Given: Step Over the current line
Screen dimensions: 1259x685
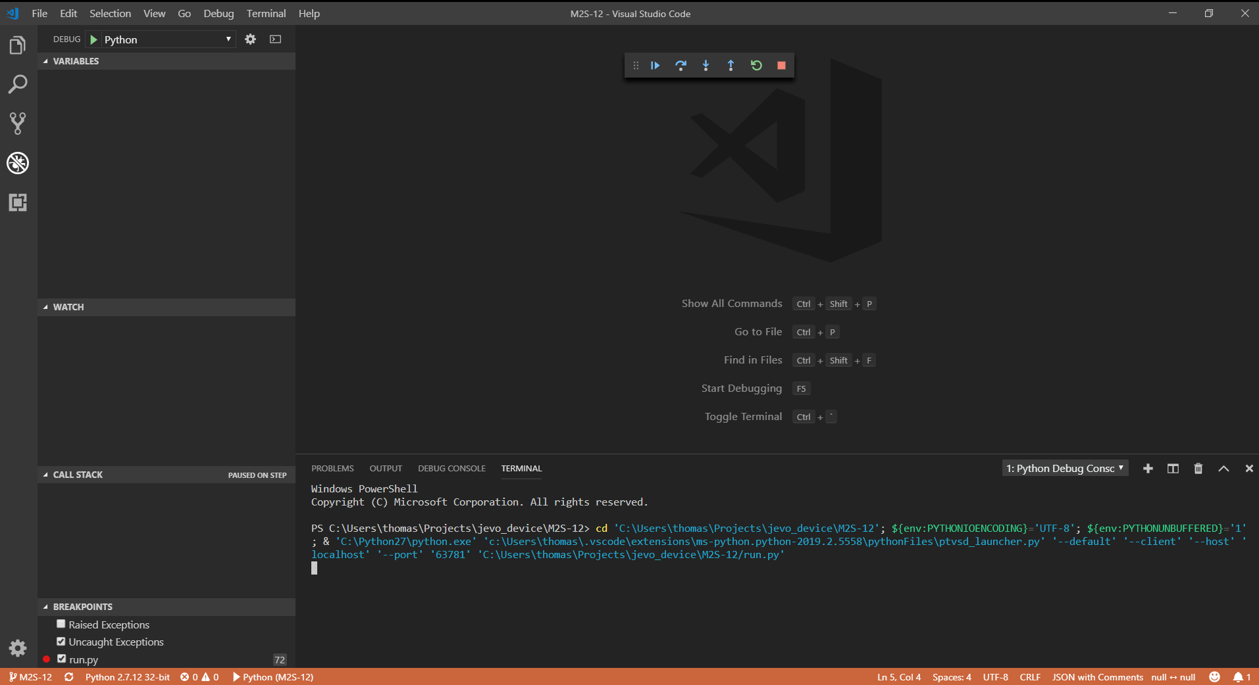Looking at the screenshot, I should pos(681,65).
